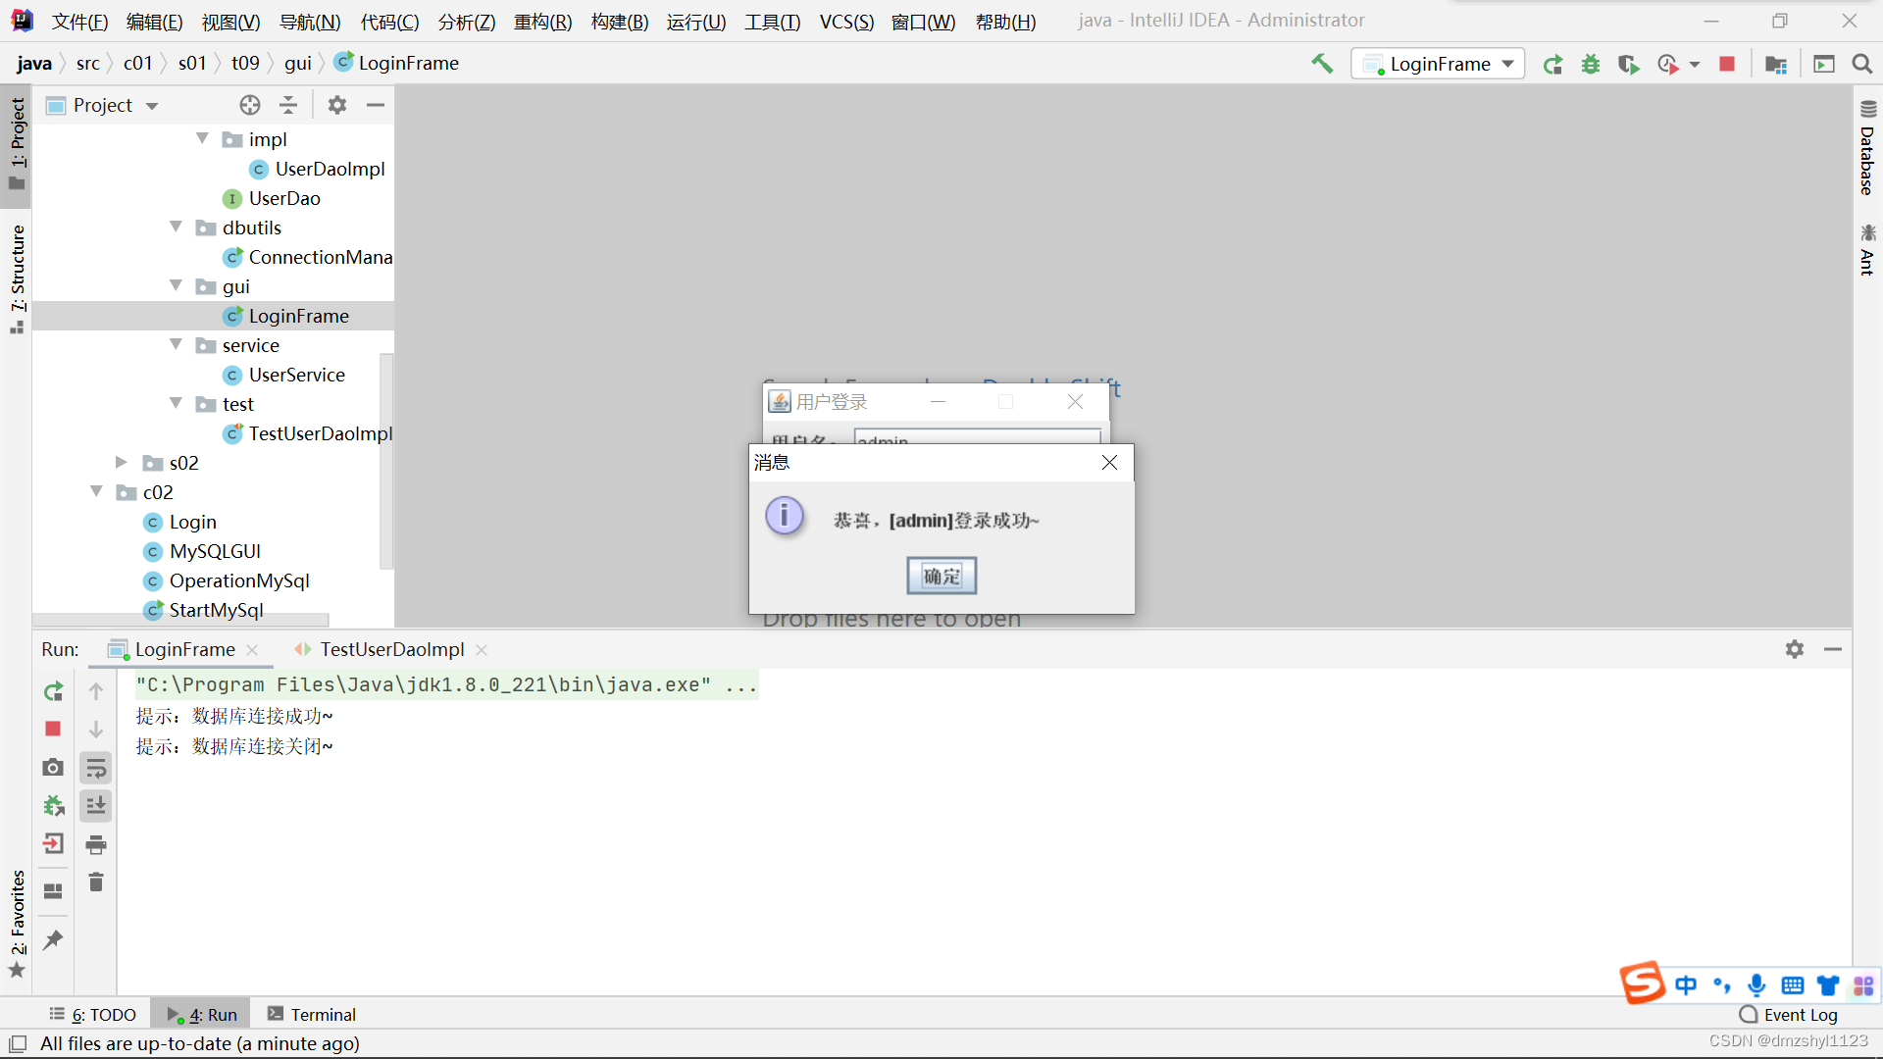Select UserService class in project tree
The width and height of the screenshot is (1883, 1059).
pos(296,375)
